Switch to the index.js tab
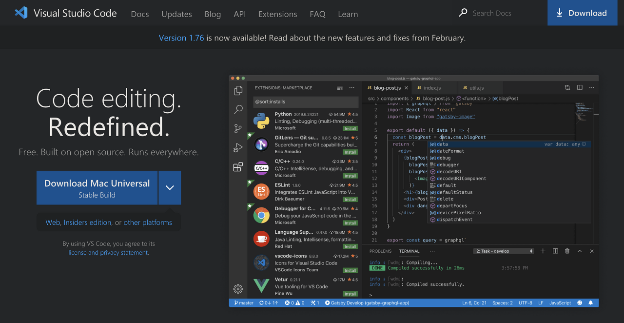This screenshot has height=323, width=624. point(432,88)
